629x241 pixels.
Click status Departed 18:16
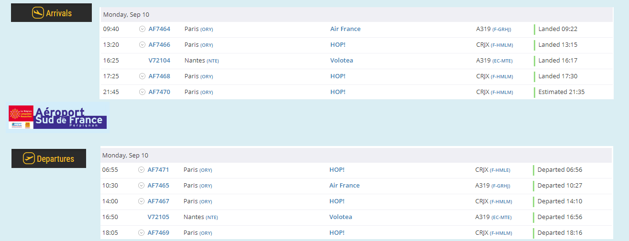560,233
